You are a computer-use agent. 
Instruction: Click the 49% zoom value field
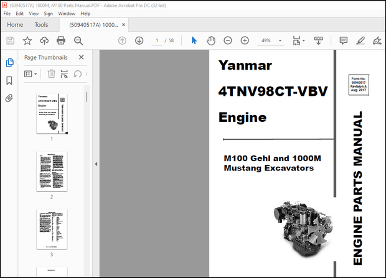click(266, 40)
